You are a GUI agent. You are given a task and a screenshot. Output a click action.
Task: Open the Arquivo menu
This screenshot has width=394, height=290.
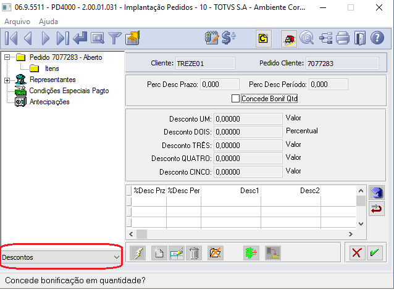click(17, 22)
